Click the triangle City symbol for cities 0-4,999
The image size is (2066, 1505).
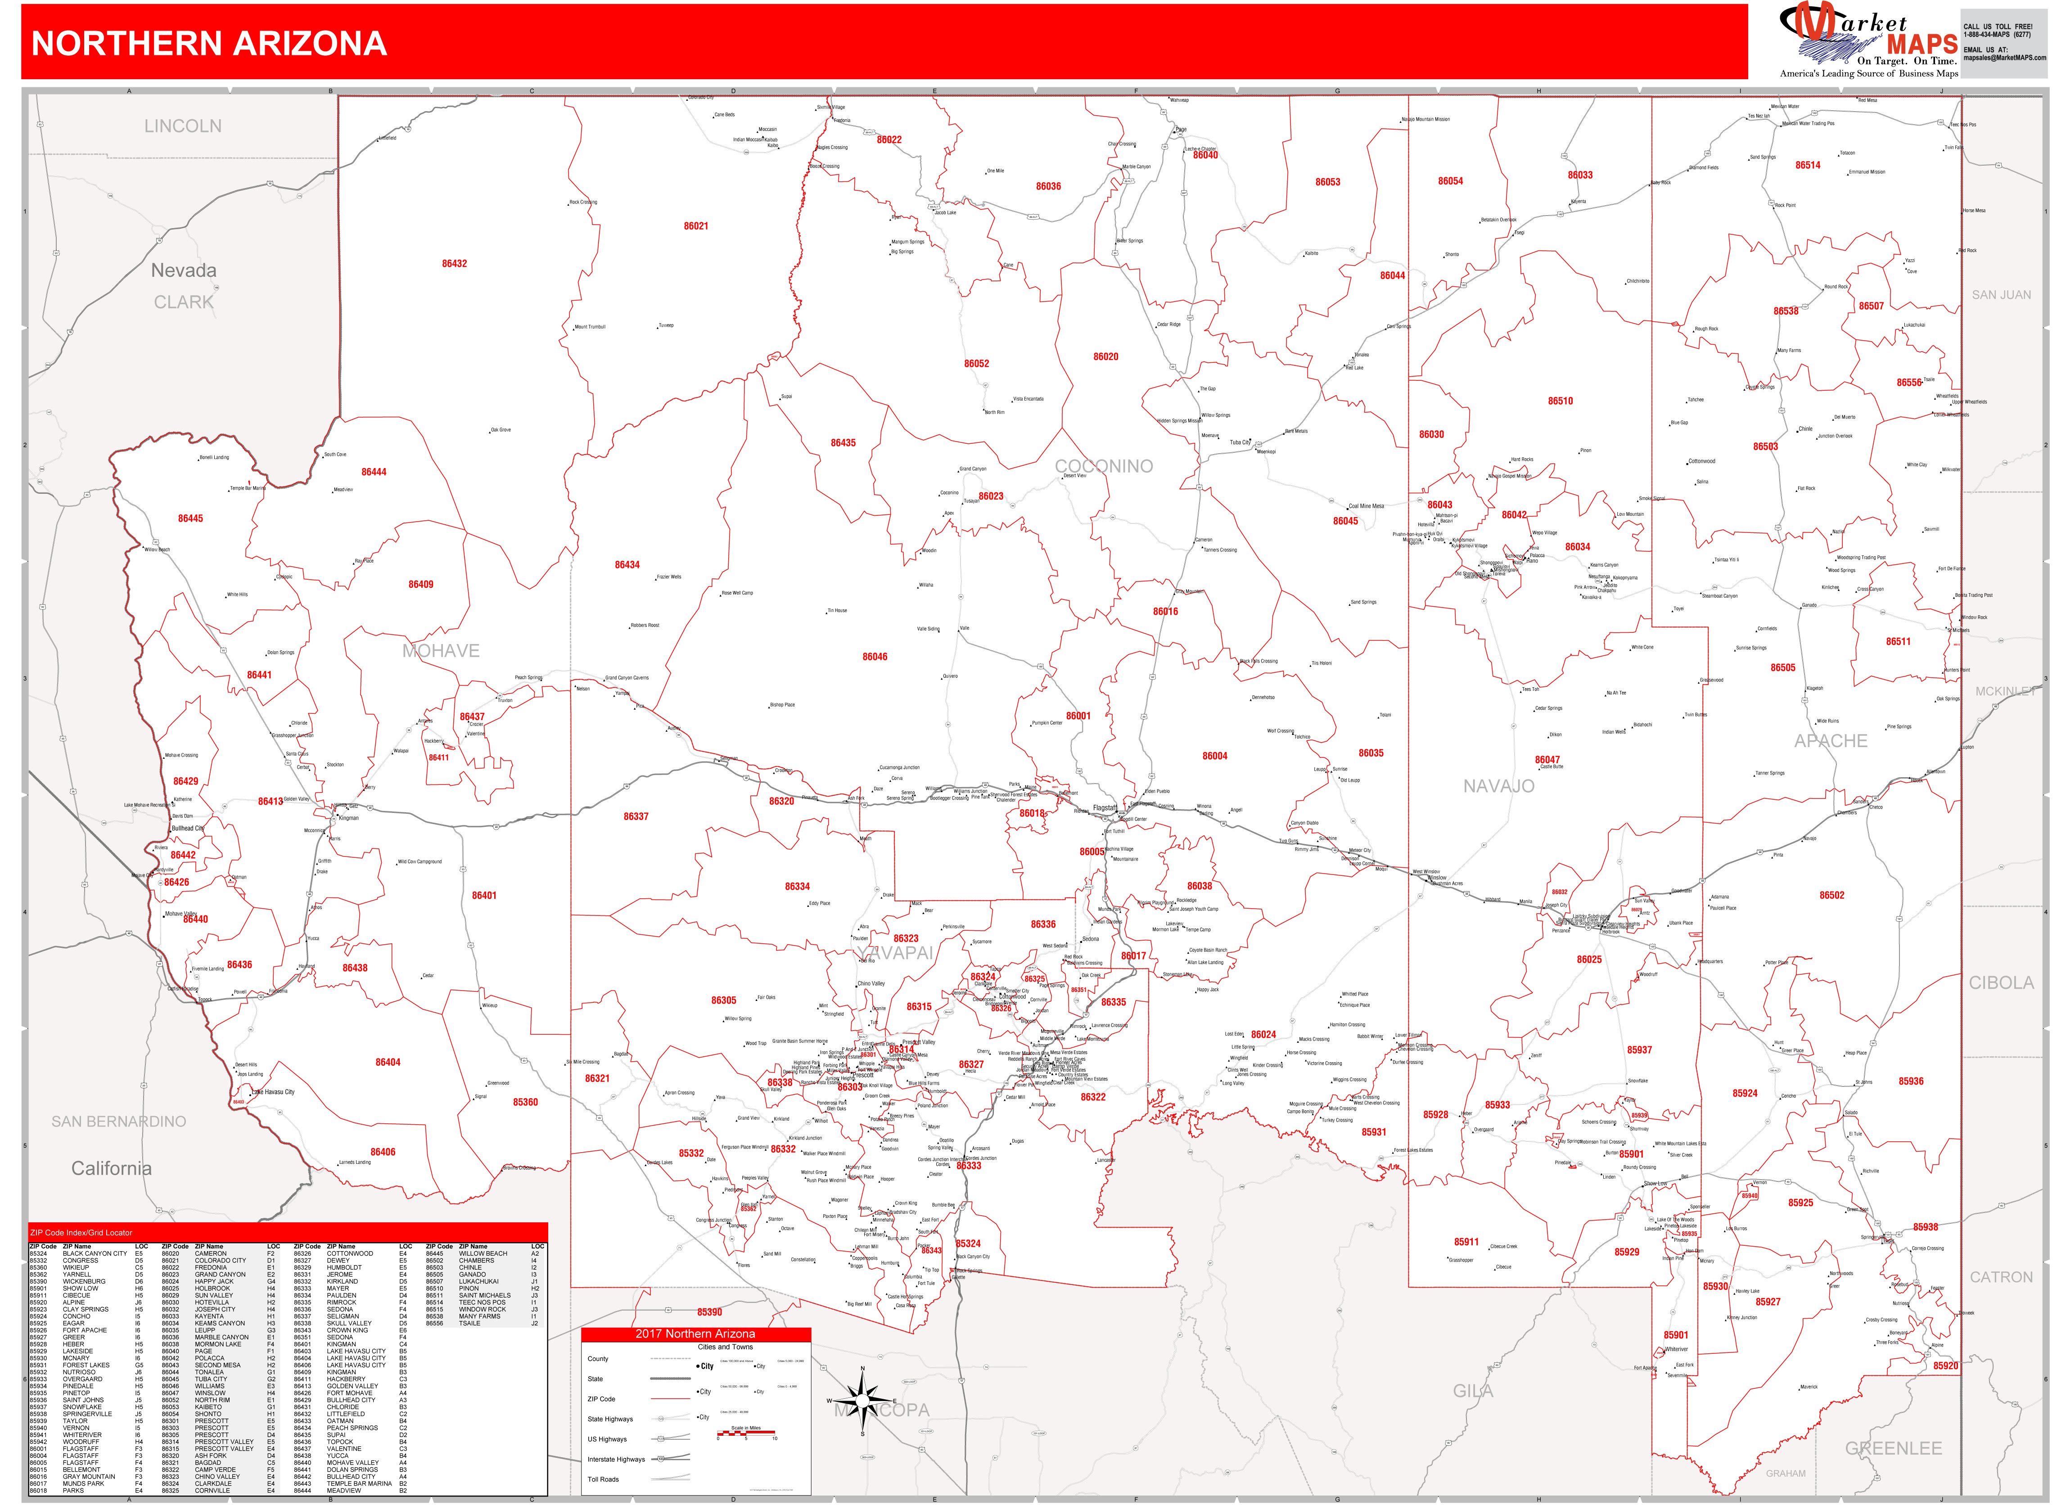pyautogui.click(x=754, y=1392)
